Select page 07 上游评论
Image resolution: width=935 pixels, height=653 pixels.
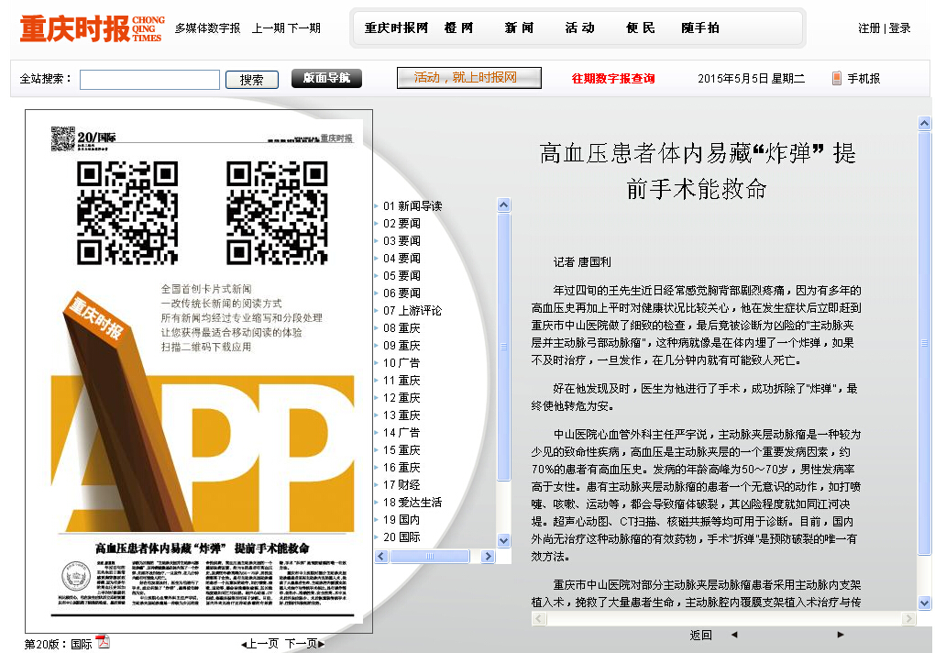(x=412, y=310)
